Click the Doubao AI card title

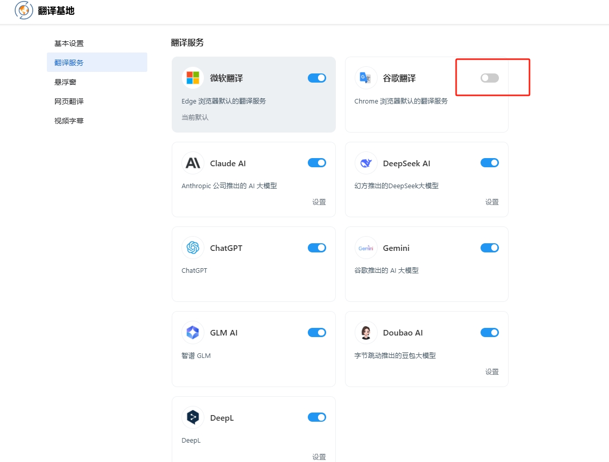point(403,332)
